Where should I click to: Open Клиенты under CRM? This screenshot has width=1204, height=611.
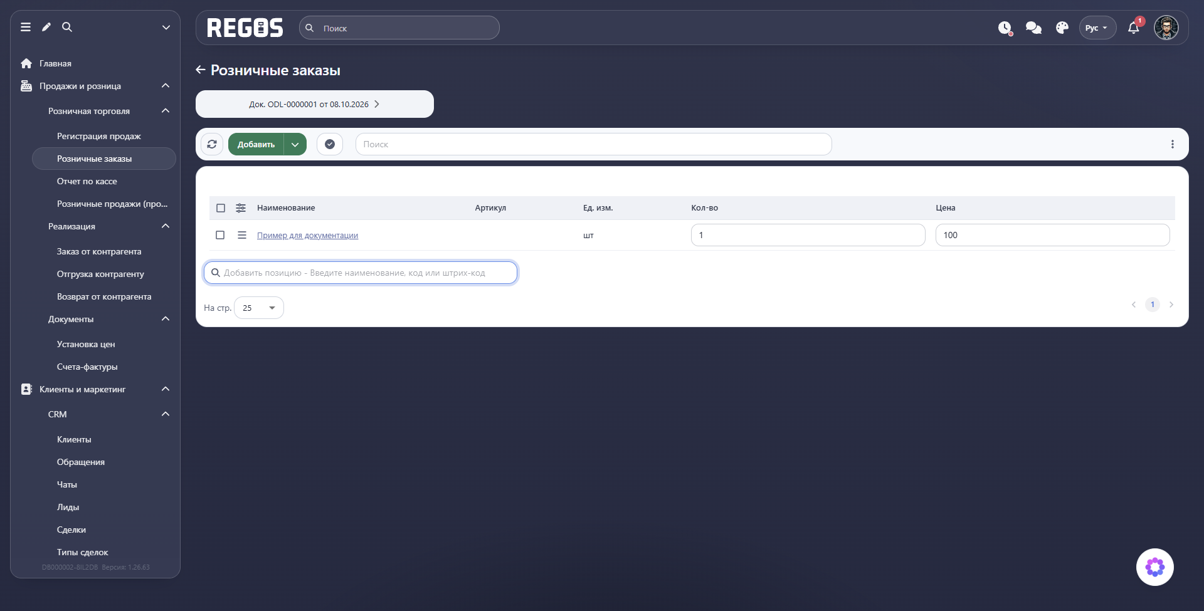point(74,439)
